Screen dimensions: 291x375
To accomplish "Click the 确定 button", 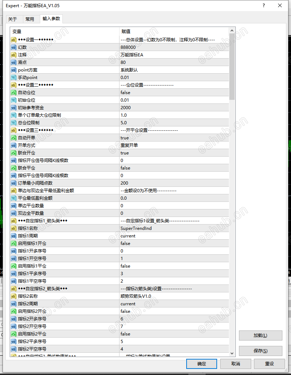I will (201, 364).
